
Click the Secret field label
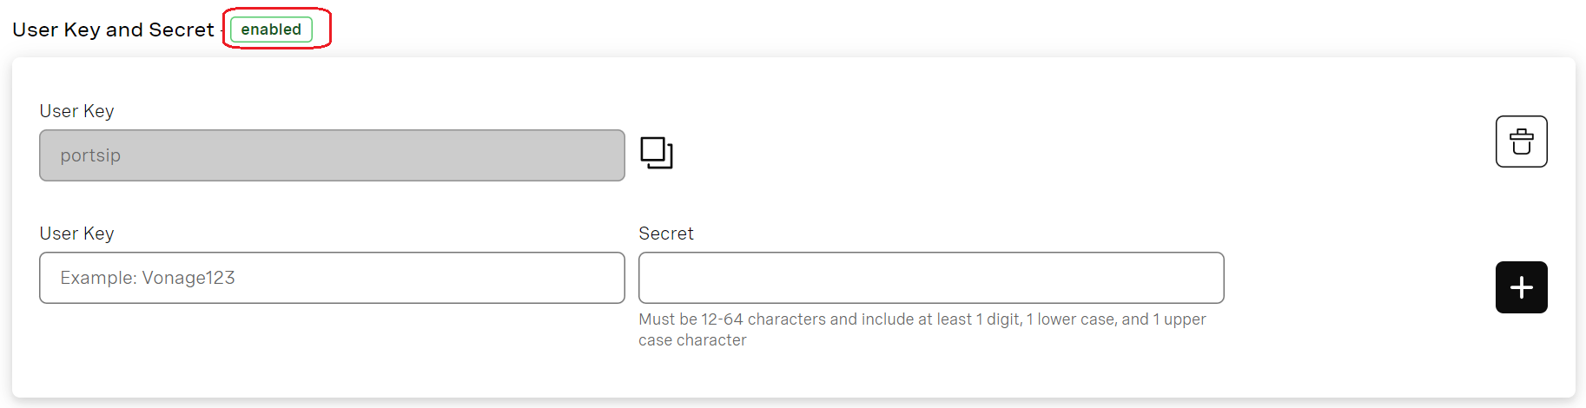666,234
